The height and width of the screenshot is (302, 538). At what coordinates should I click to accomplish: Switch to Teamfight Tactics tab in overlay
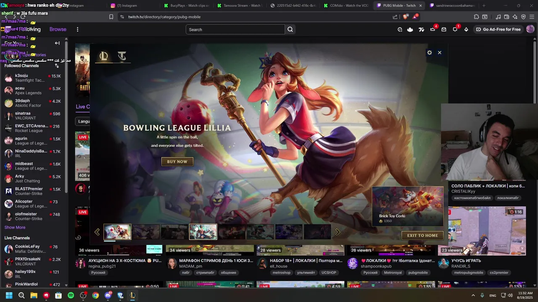click(x=122, y=56)
